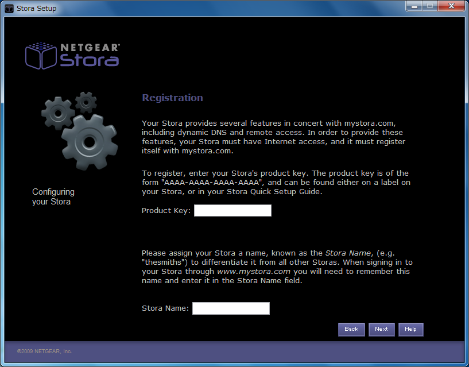
Task: Click the italic www.mystora.com text
Action: [x=253, y=271]
